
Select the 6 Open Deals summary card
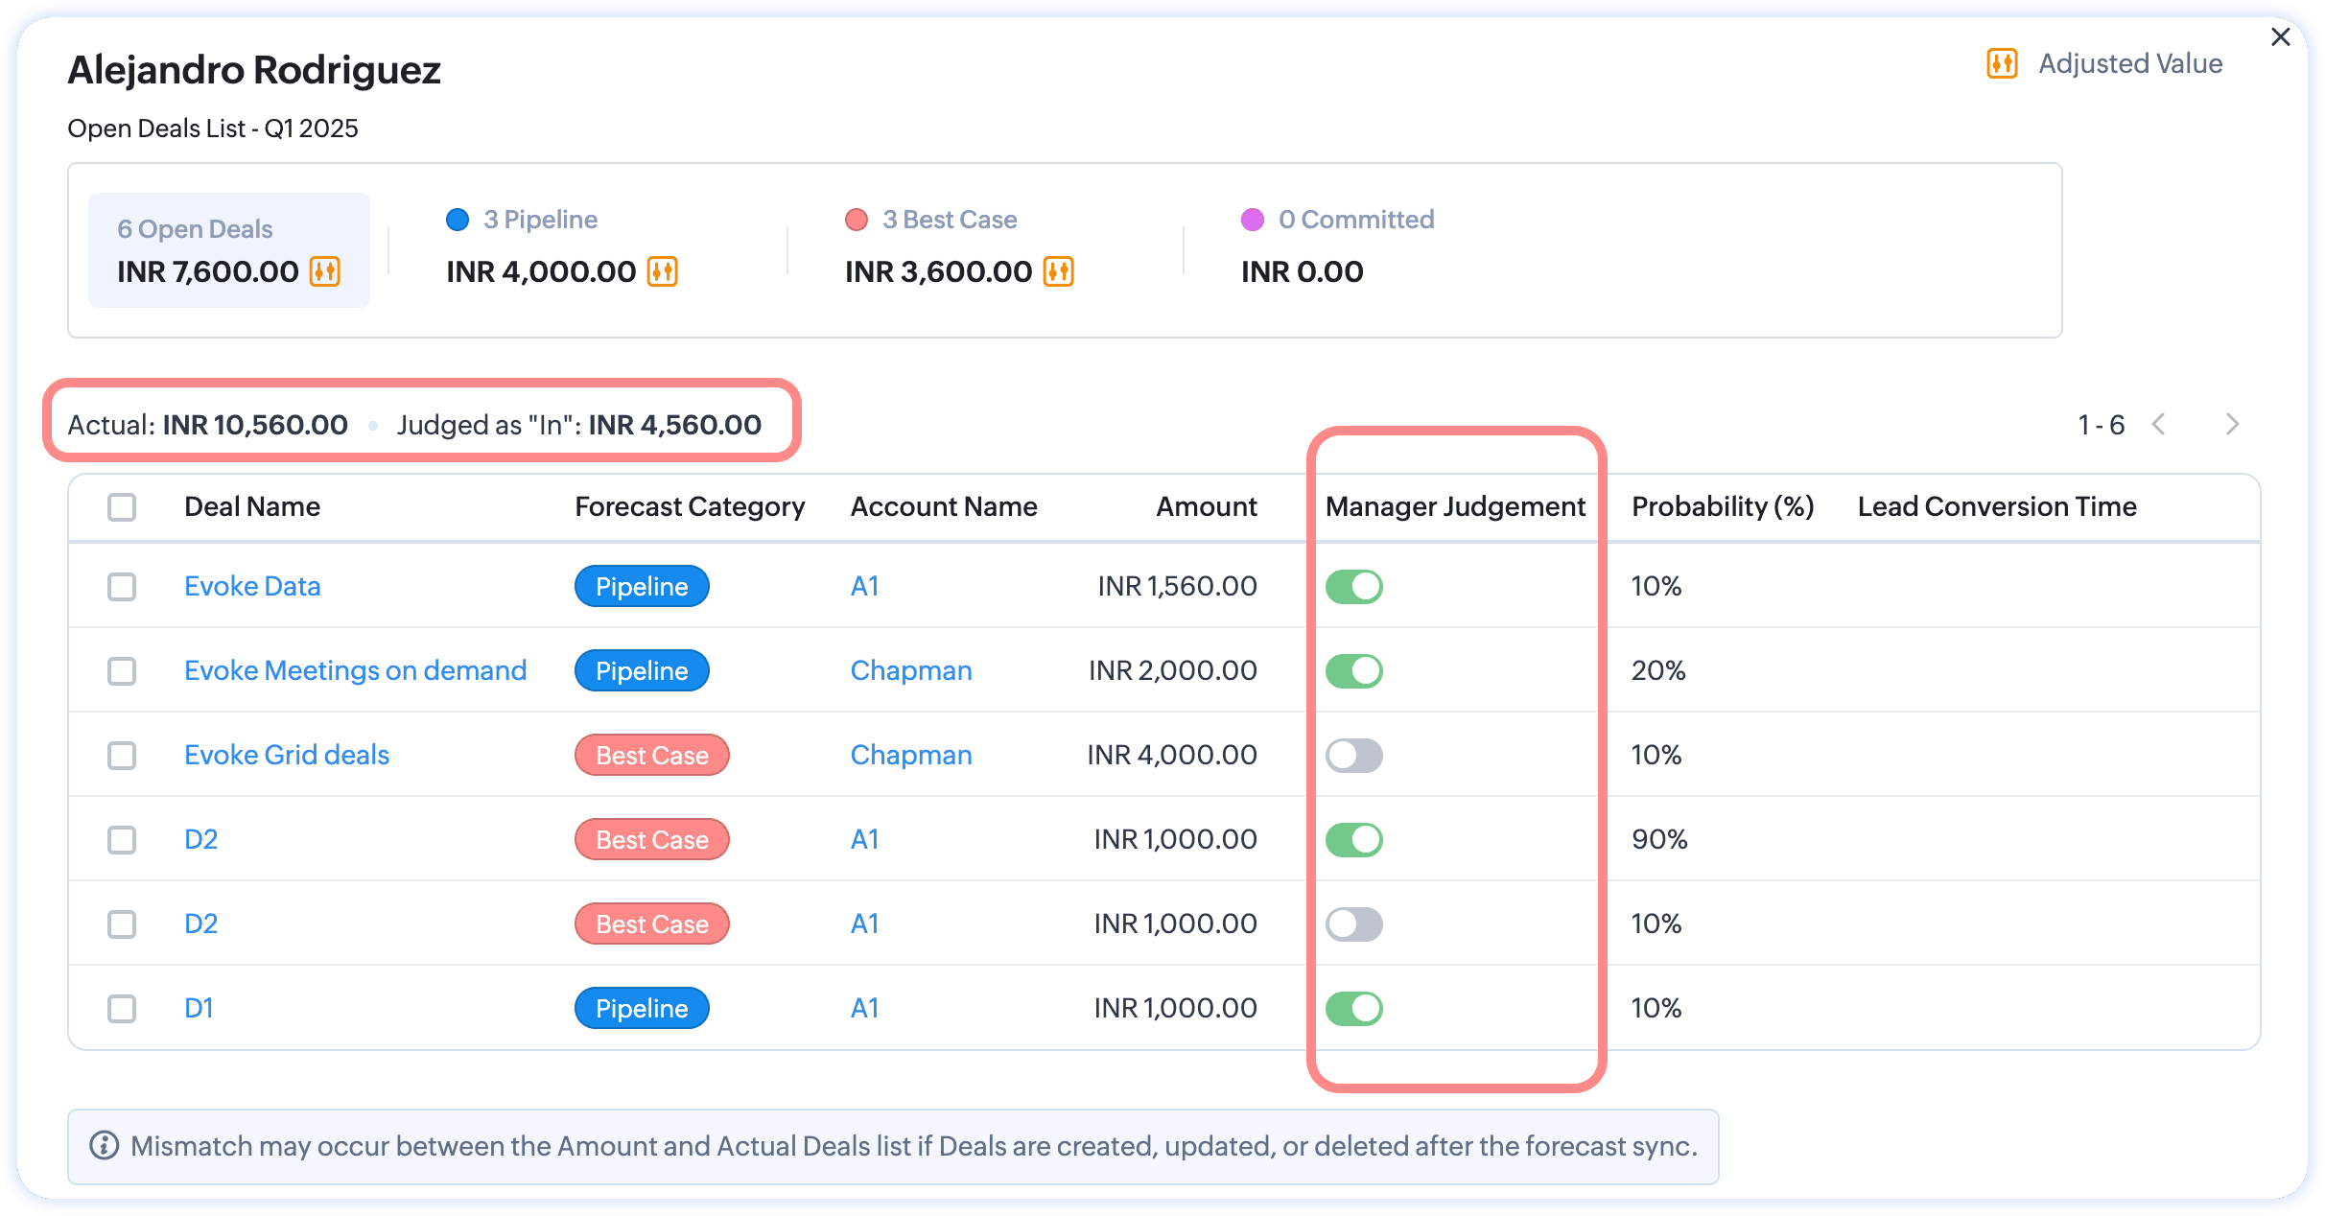coord(228,249)
